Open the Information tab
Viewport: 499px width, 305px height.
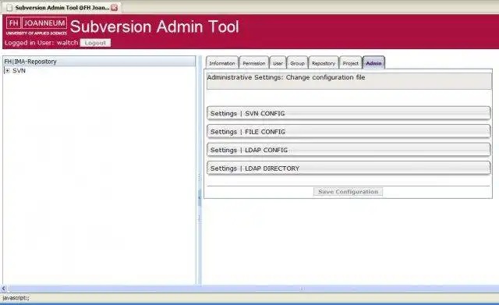[x=222, y=63]
